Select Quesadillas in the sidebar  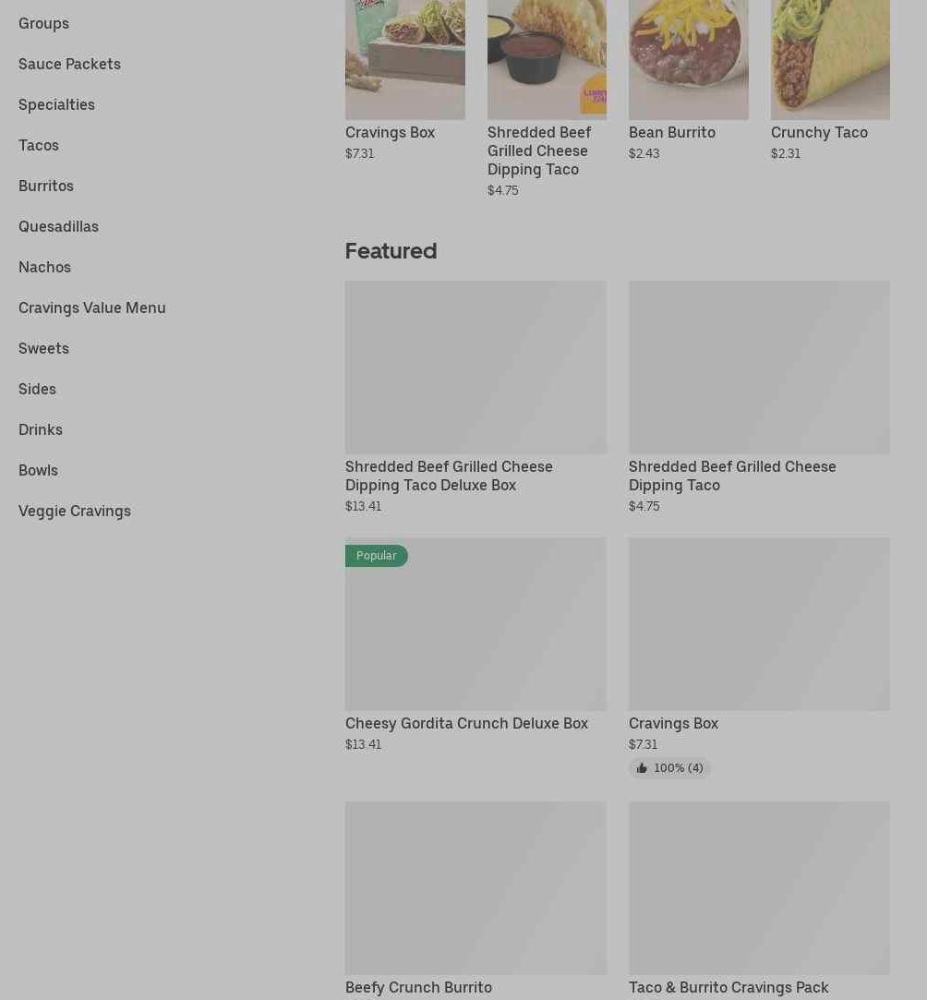point(59,226)
